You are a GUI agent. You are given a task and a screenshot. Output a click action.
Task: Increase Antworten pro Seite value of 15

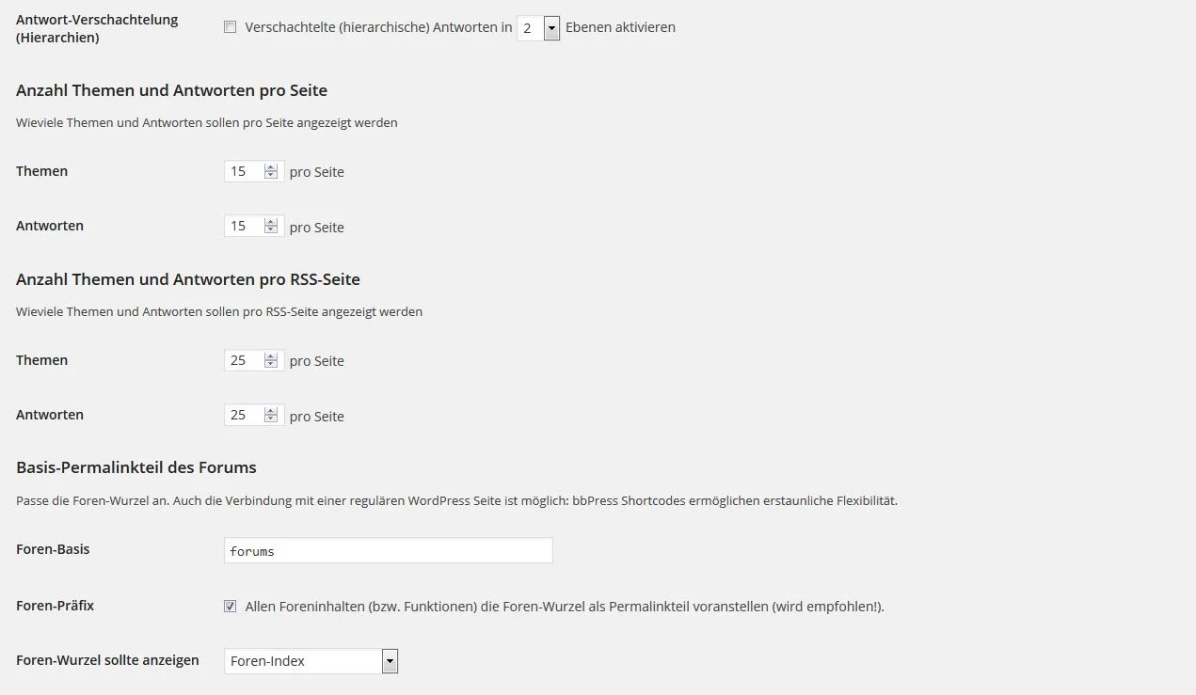(271, 222)
